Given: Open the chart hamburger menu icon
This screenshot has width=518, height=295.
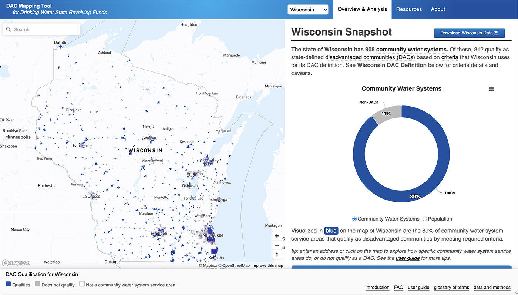Looking at the screenshot, I should (x=491, y=89).
